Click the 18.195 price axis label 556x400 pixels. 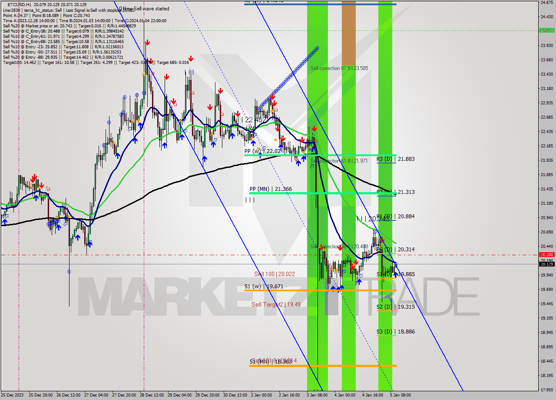tap(546, 375)
